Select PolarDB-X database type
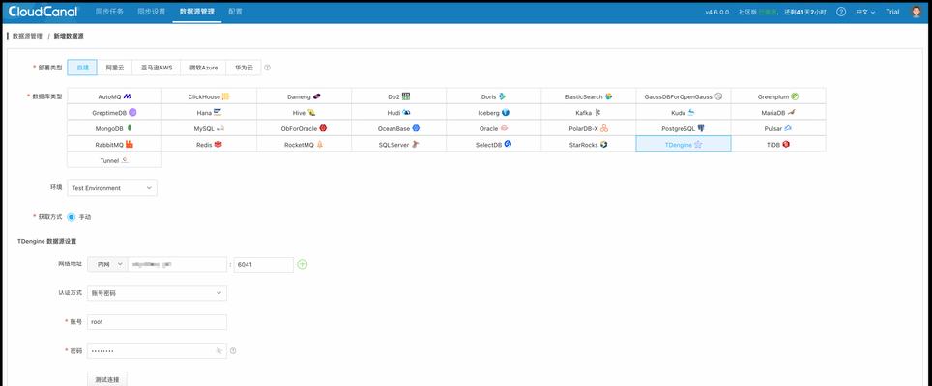This screenshot has height=386, width=932. click(589, 128)
